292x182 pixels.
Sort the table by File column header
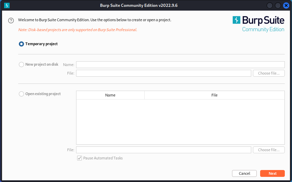click(214, 95)
